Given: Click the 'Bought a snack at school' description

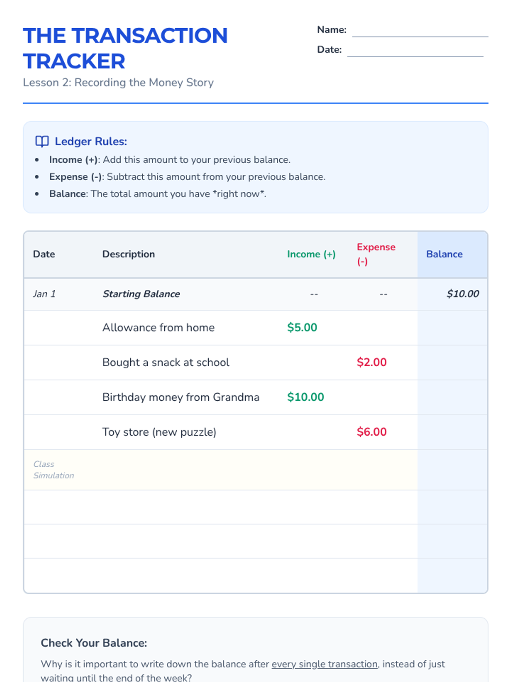Looking at the screenshot, I should point(166,362).
